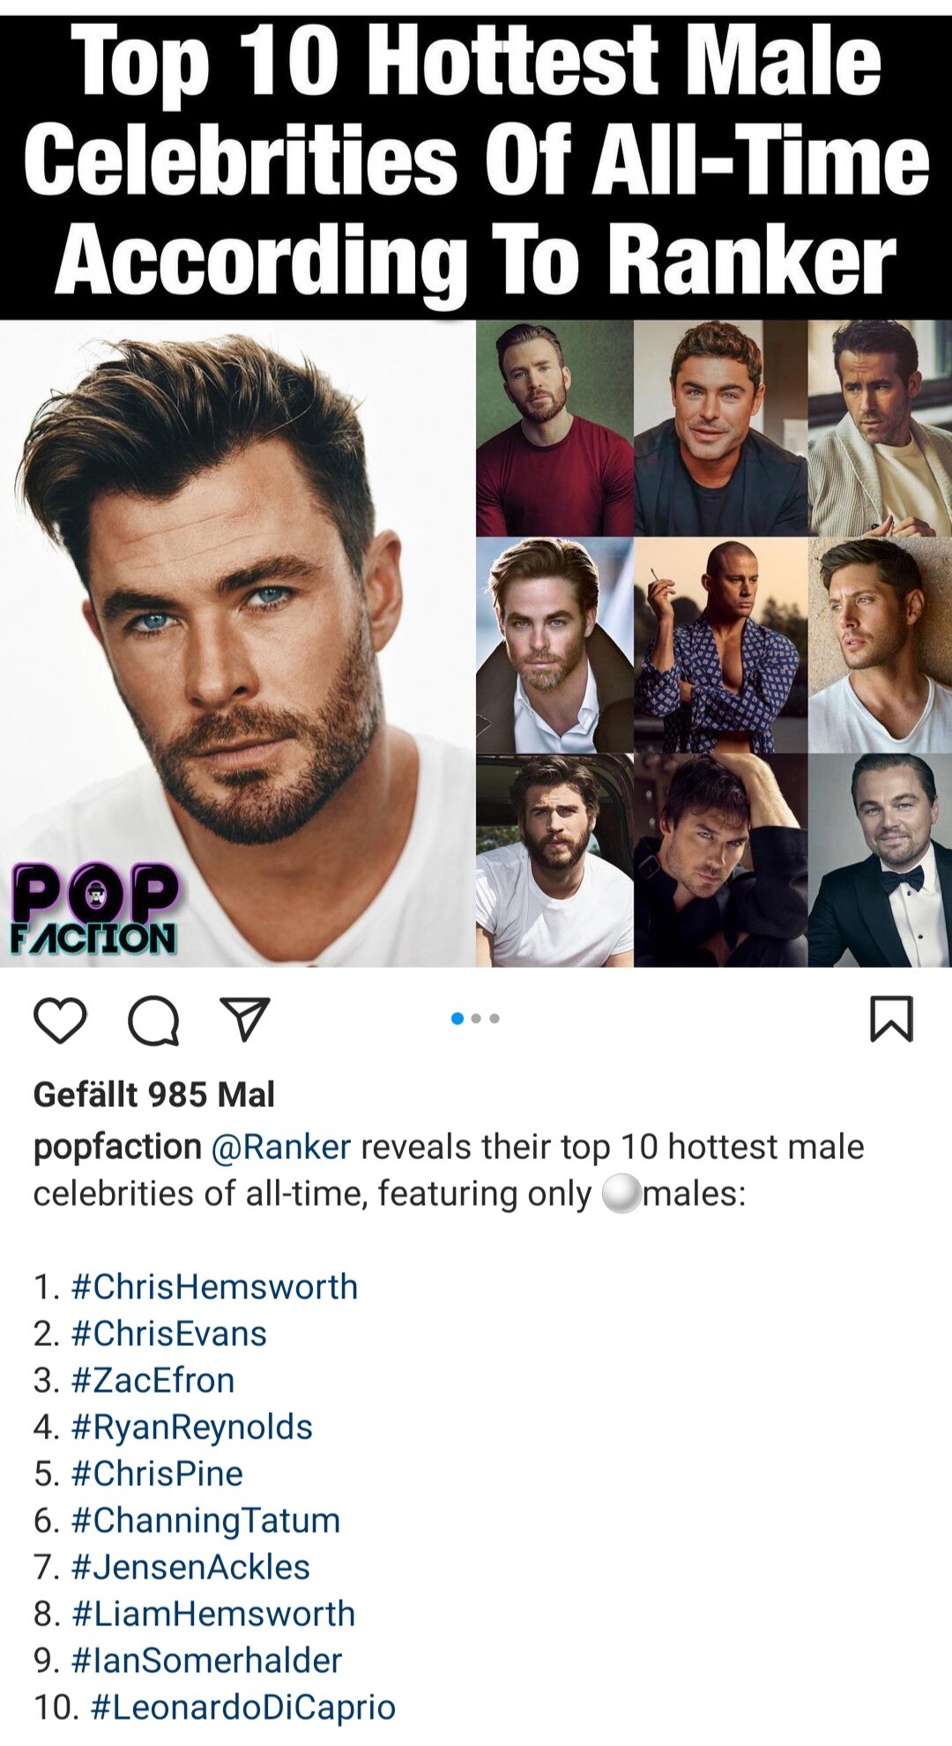952x1746 pixels.
Task: Tap the paper plane share icon
Action: (x=244, y=1020)
